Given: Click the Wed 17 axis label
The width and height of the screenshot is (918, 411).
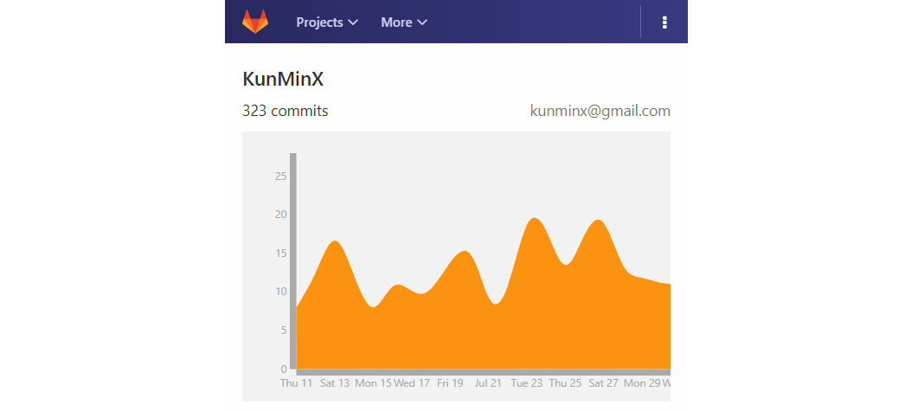Looking at the screenshot, I should click(x=412, y=383).
